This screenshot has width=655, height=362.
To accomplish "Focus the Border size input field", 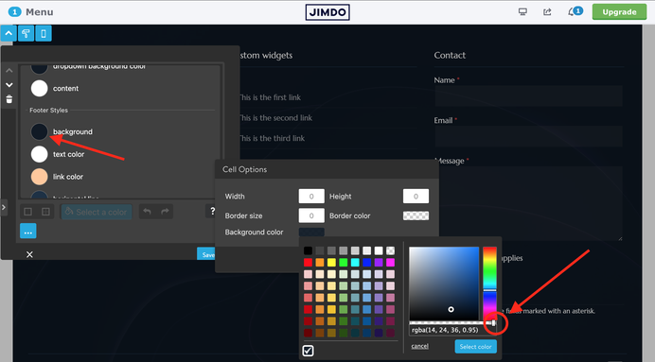I will pos(311,215).
